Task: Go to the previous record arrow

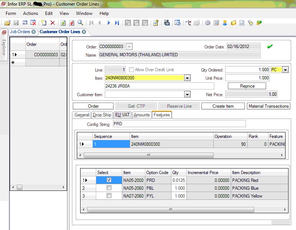Action: click(x=100, y=23)
